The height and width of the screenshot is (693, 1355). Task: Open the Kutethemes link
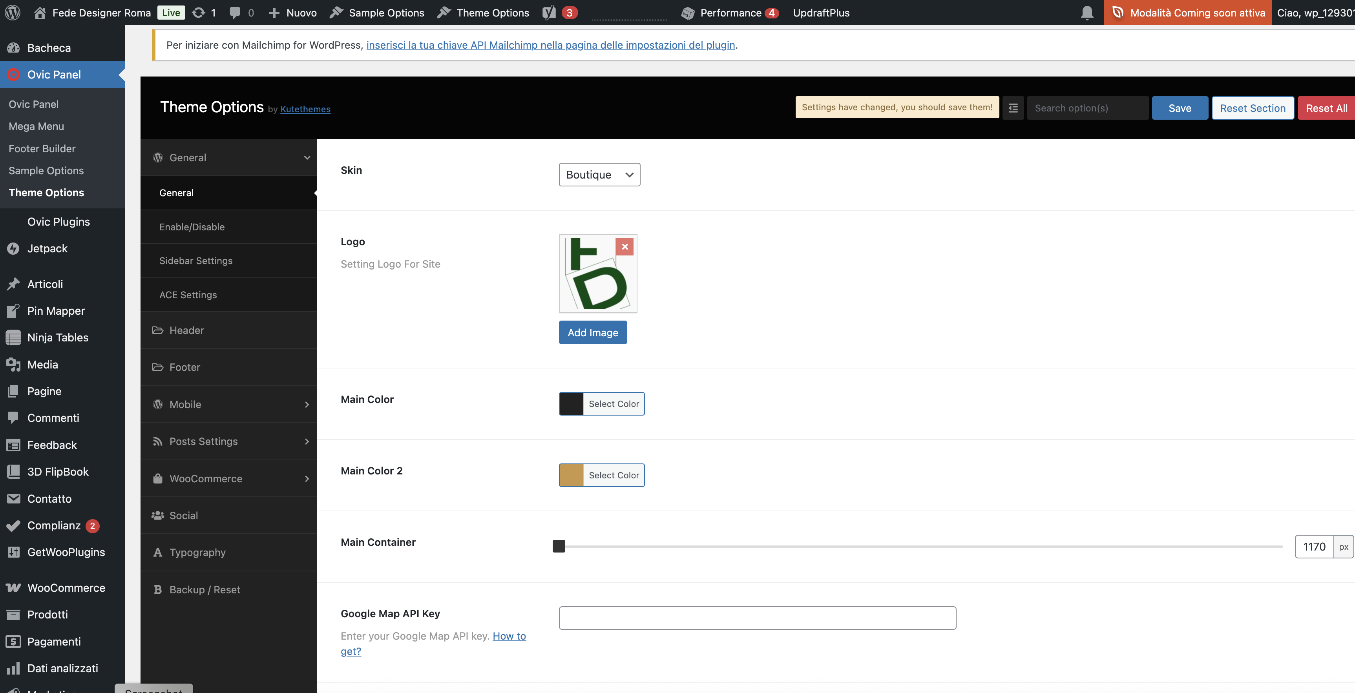tap(305, 109)
